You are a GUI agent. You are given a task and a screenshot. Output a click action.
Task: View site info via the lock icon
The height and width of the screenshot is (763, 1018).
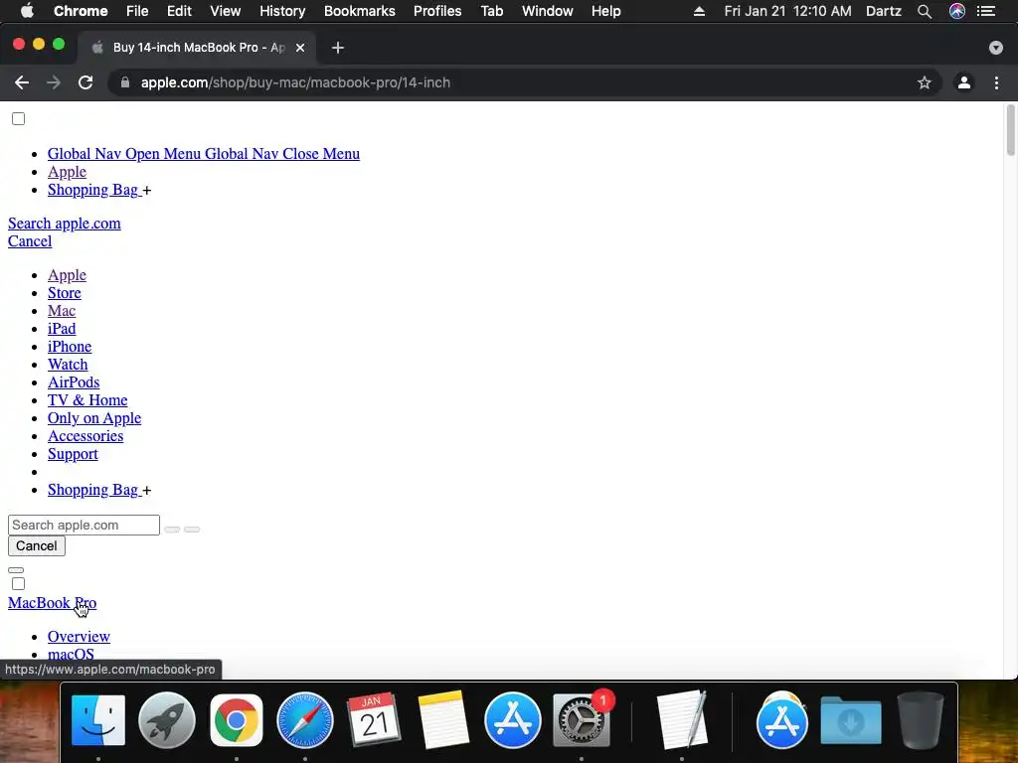tap(124, 82)
